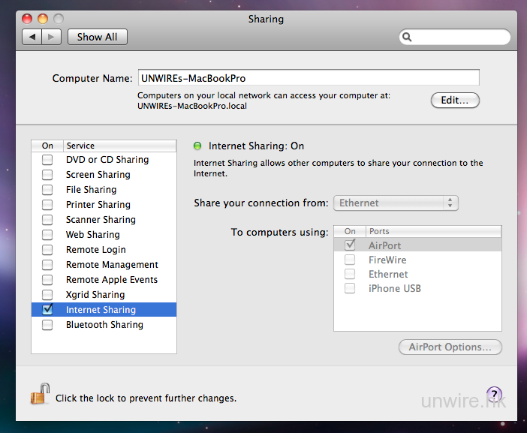Click the lock icon to prevent changes

click(39, 393)
